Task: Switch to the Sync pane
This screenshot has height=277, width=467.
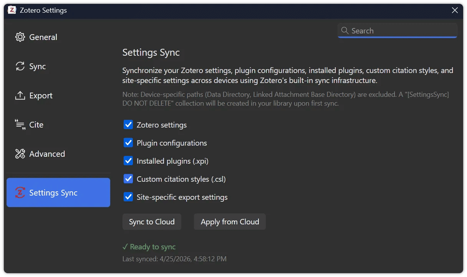Action: 58,66
